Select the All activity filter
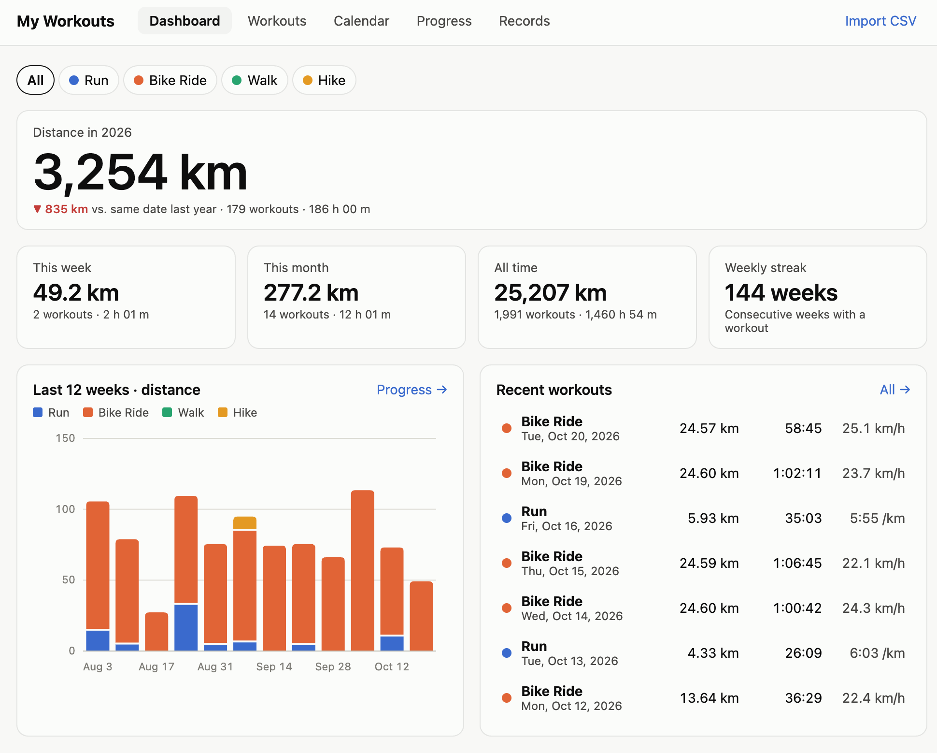Image resolution: width=937 pixels, height=753 pixels. coord(36,80)
